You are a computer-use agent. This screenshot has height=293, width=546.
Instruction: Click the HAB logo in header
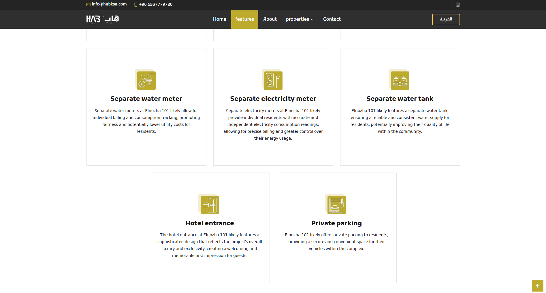[103, 19]
